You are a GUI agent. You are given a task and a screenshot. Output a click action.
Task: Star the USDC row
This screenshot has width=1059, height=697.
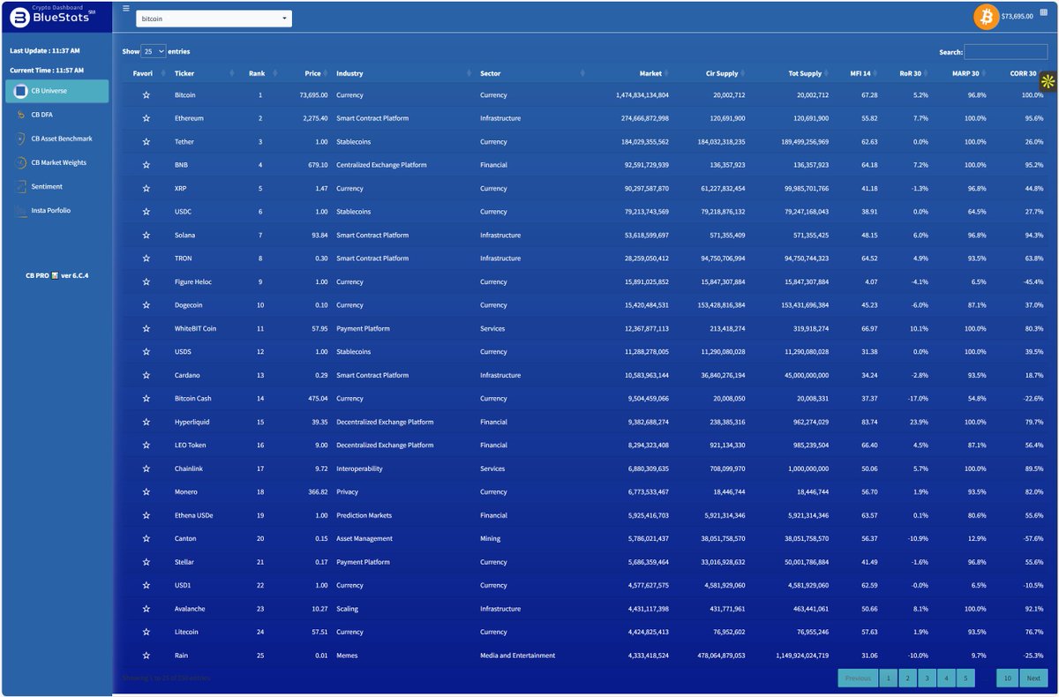coord(146,212)
